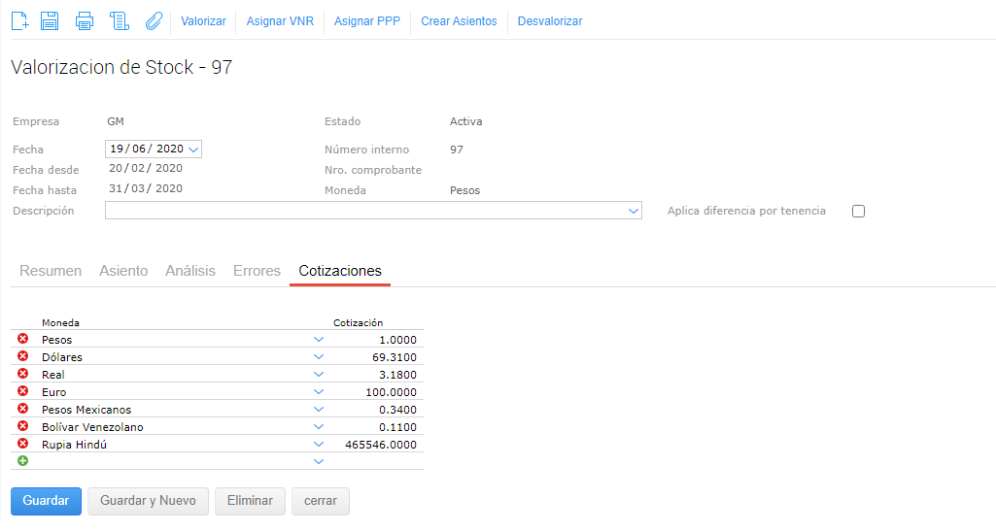996x532 pixels.
Task: Click the new document icon
Action: pyautogui.click(x=19, y=20)
